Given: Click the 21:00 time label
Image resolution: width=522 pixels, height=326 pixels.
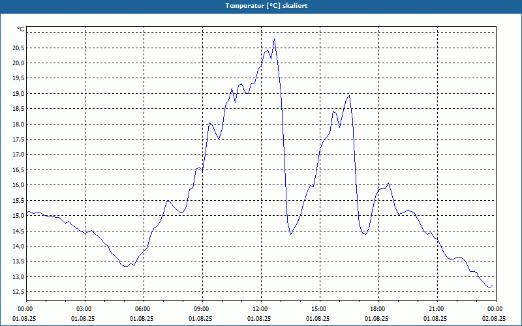Looking at the screenshot, I should (437, 309).
